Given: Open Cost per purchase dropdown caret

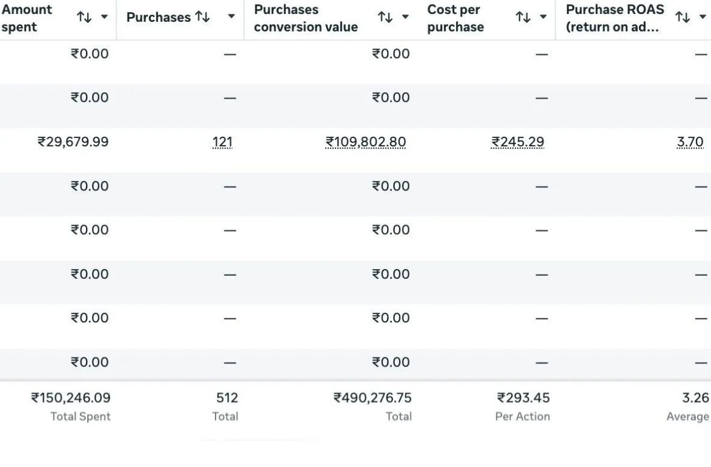Looking at the screenshot, I should pyautogui.click(x=543, y=17).
